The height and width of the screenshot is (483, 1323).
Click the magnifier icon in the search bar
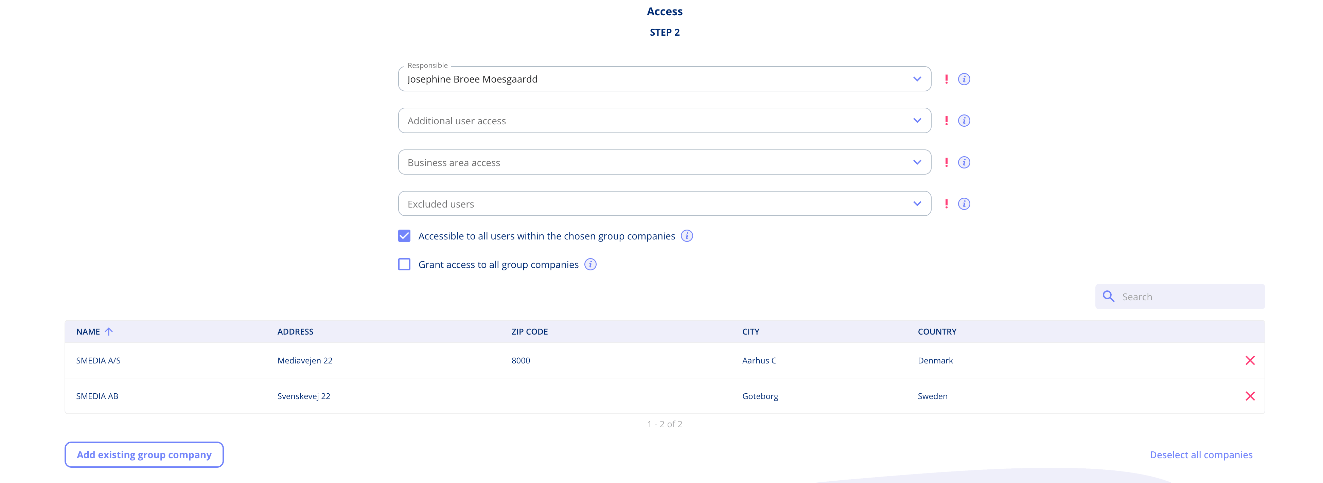(x=1108, y=296)
